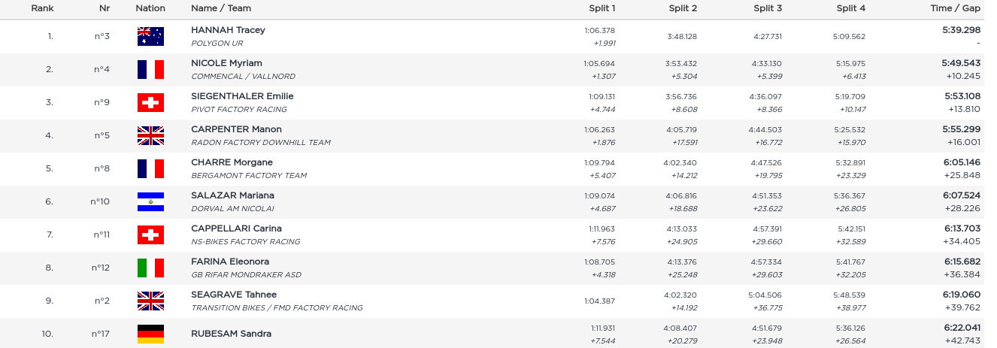Click the winning time 5:39.298
The width and height of the screenshot is (997, 348).
tap(962, 30)
